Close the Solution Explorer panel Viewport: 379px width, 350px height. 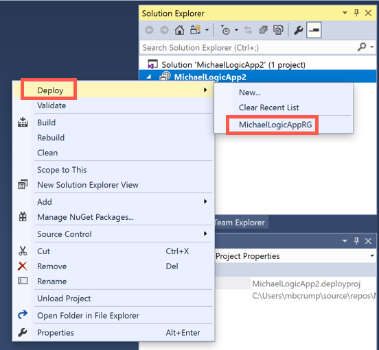click(x=368, y=13)
